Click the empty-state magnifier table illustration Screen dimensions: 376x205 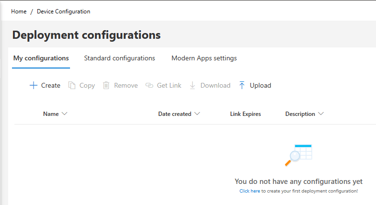click(x=299, y=155)
